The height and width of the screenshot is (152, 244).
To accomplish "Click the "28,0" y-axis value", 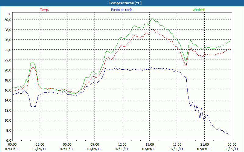I will pyautogui.click(x=8, y=29).
